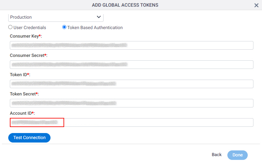Select the User Credentials radio button

pyautogui.click(x=10, y=27)
